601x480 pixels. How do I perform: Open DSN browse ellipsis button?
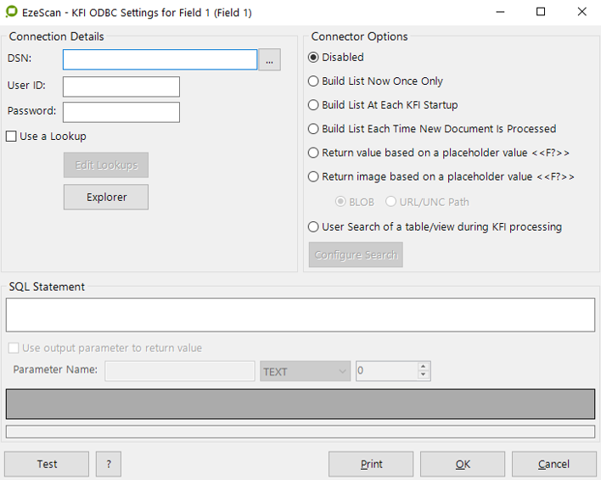click(269, 59)
